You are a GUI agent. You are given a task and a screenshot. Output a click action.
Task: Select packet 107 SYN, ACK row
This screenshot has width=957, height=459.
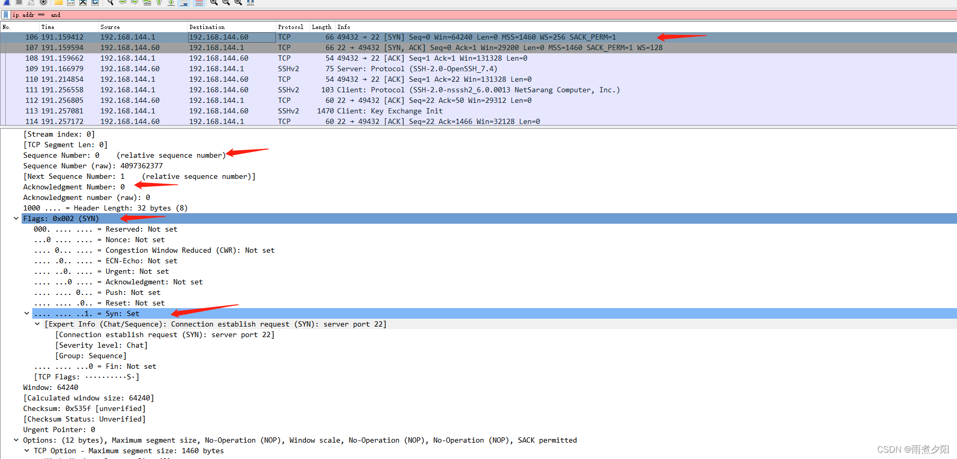pos(478,47)
